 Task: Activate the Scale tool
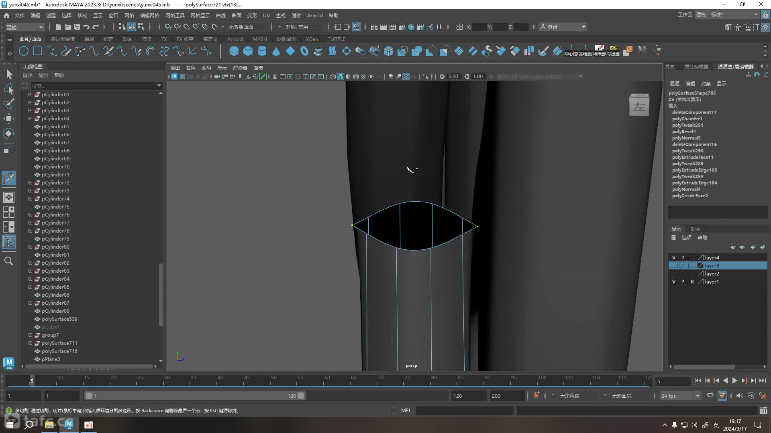tap(9, 148)
